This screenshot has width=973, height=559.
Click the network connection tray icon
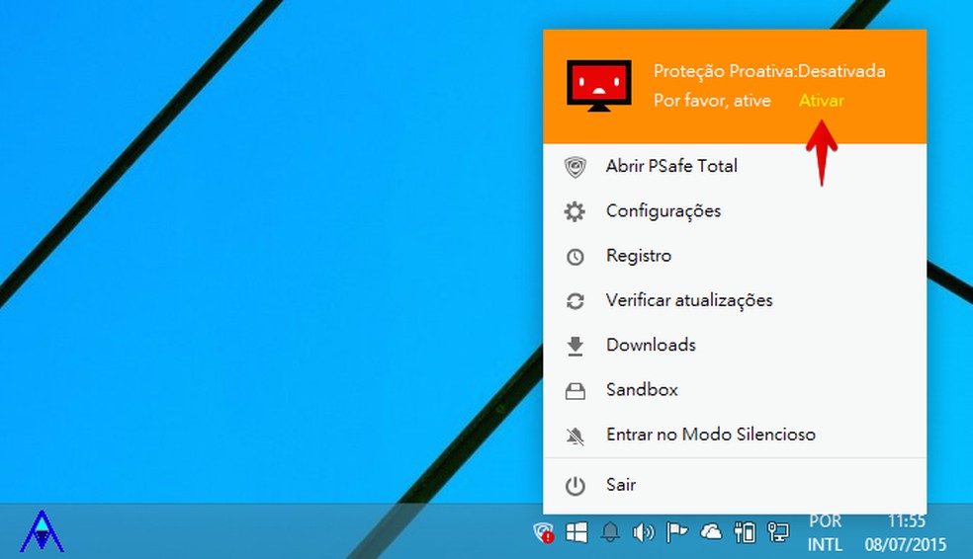click(x=777, y=532)
